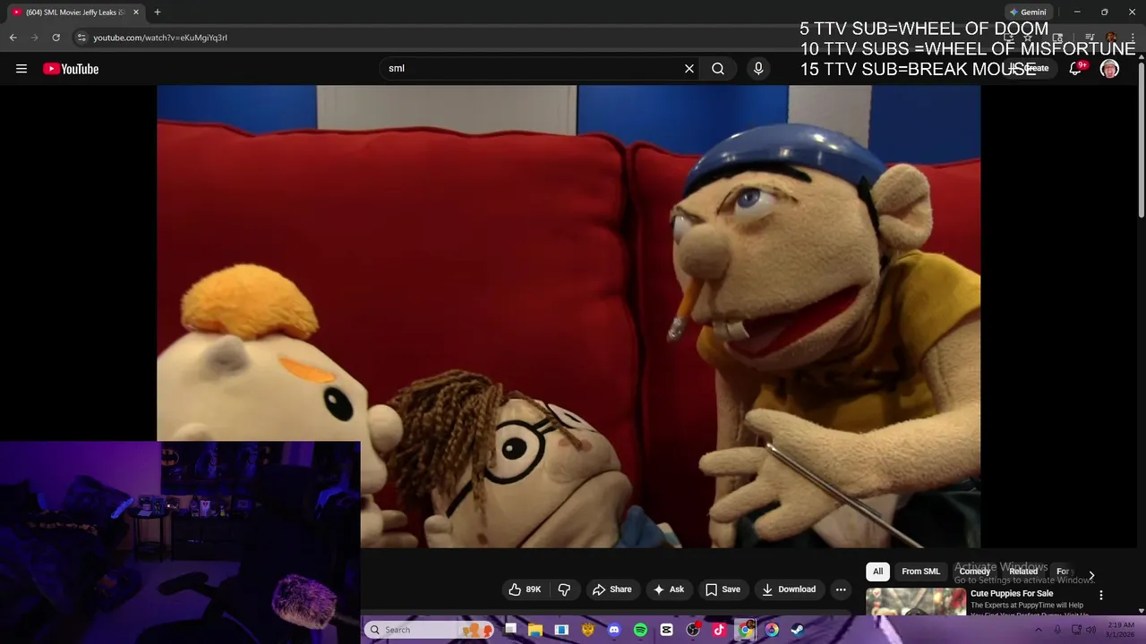Open the Ask button below video
The height and width of the screenshot is (644, 1146).
(669, 589)
